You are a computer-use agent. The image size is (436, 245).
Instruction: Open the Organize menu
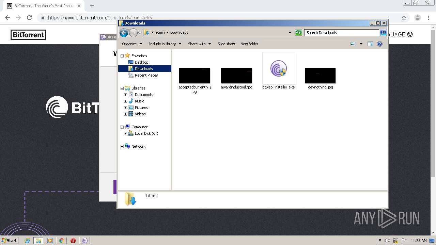[x=132, y=44]
